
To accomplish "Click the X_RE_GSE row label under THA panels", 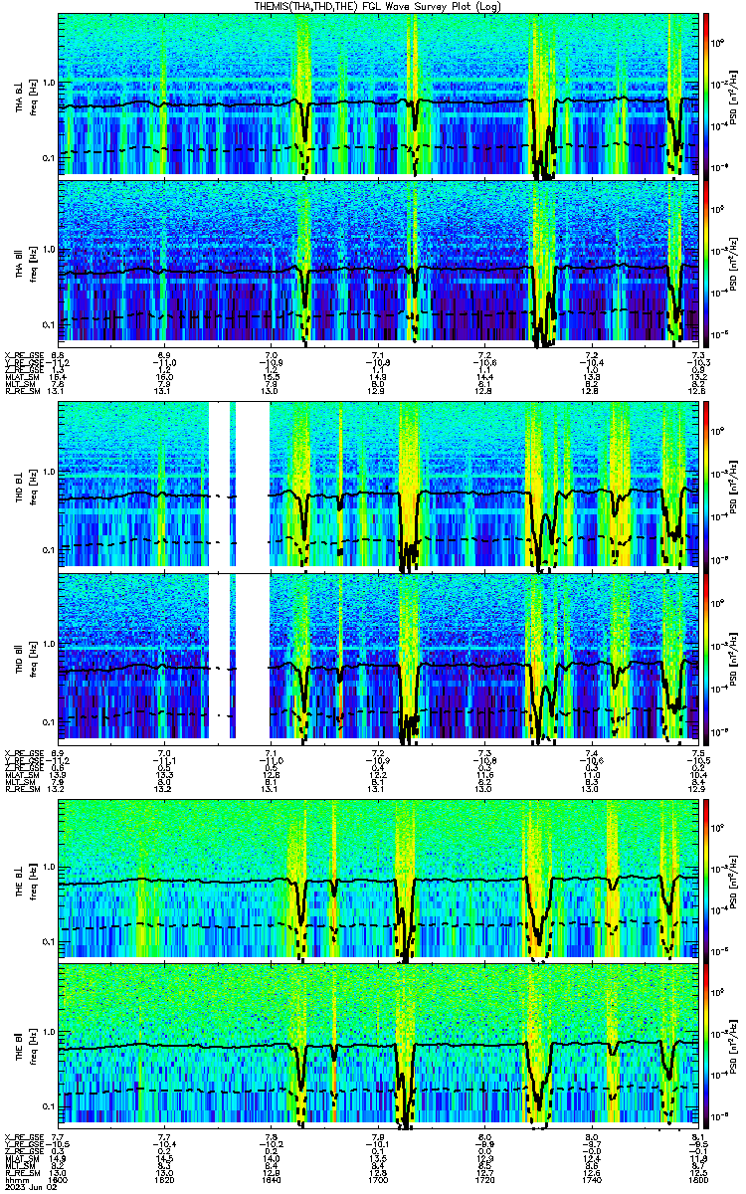I will click(x=22, y=355).
